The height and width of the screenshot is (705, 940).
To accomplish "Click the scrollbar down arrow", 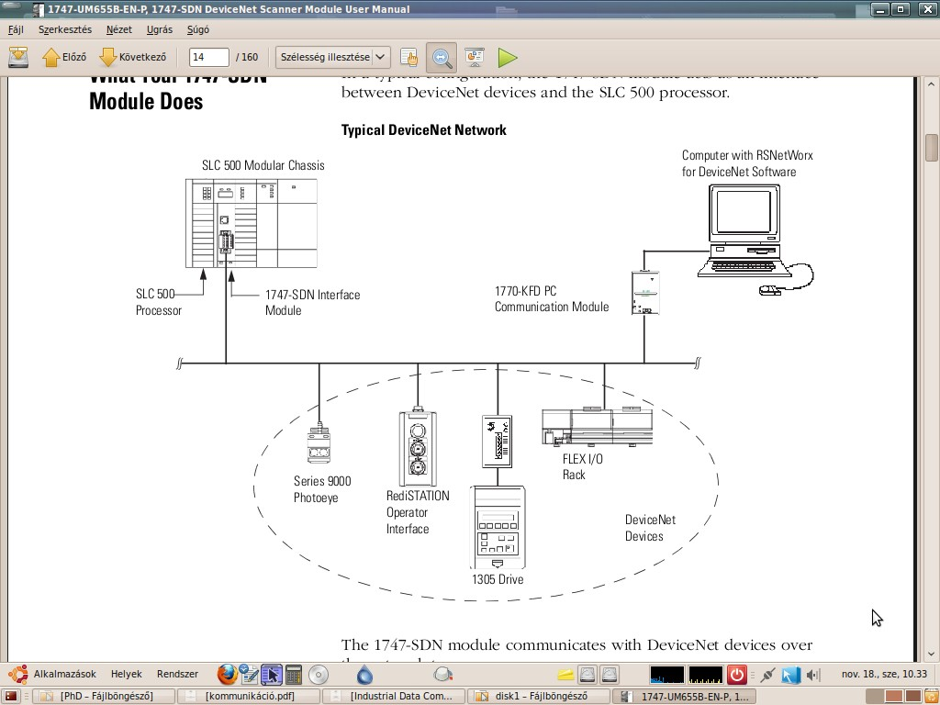I will (931, 654).
